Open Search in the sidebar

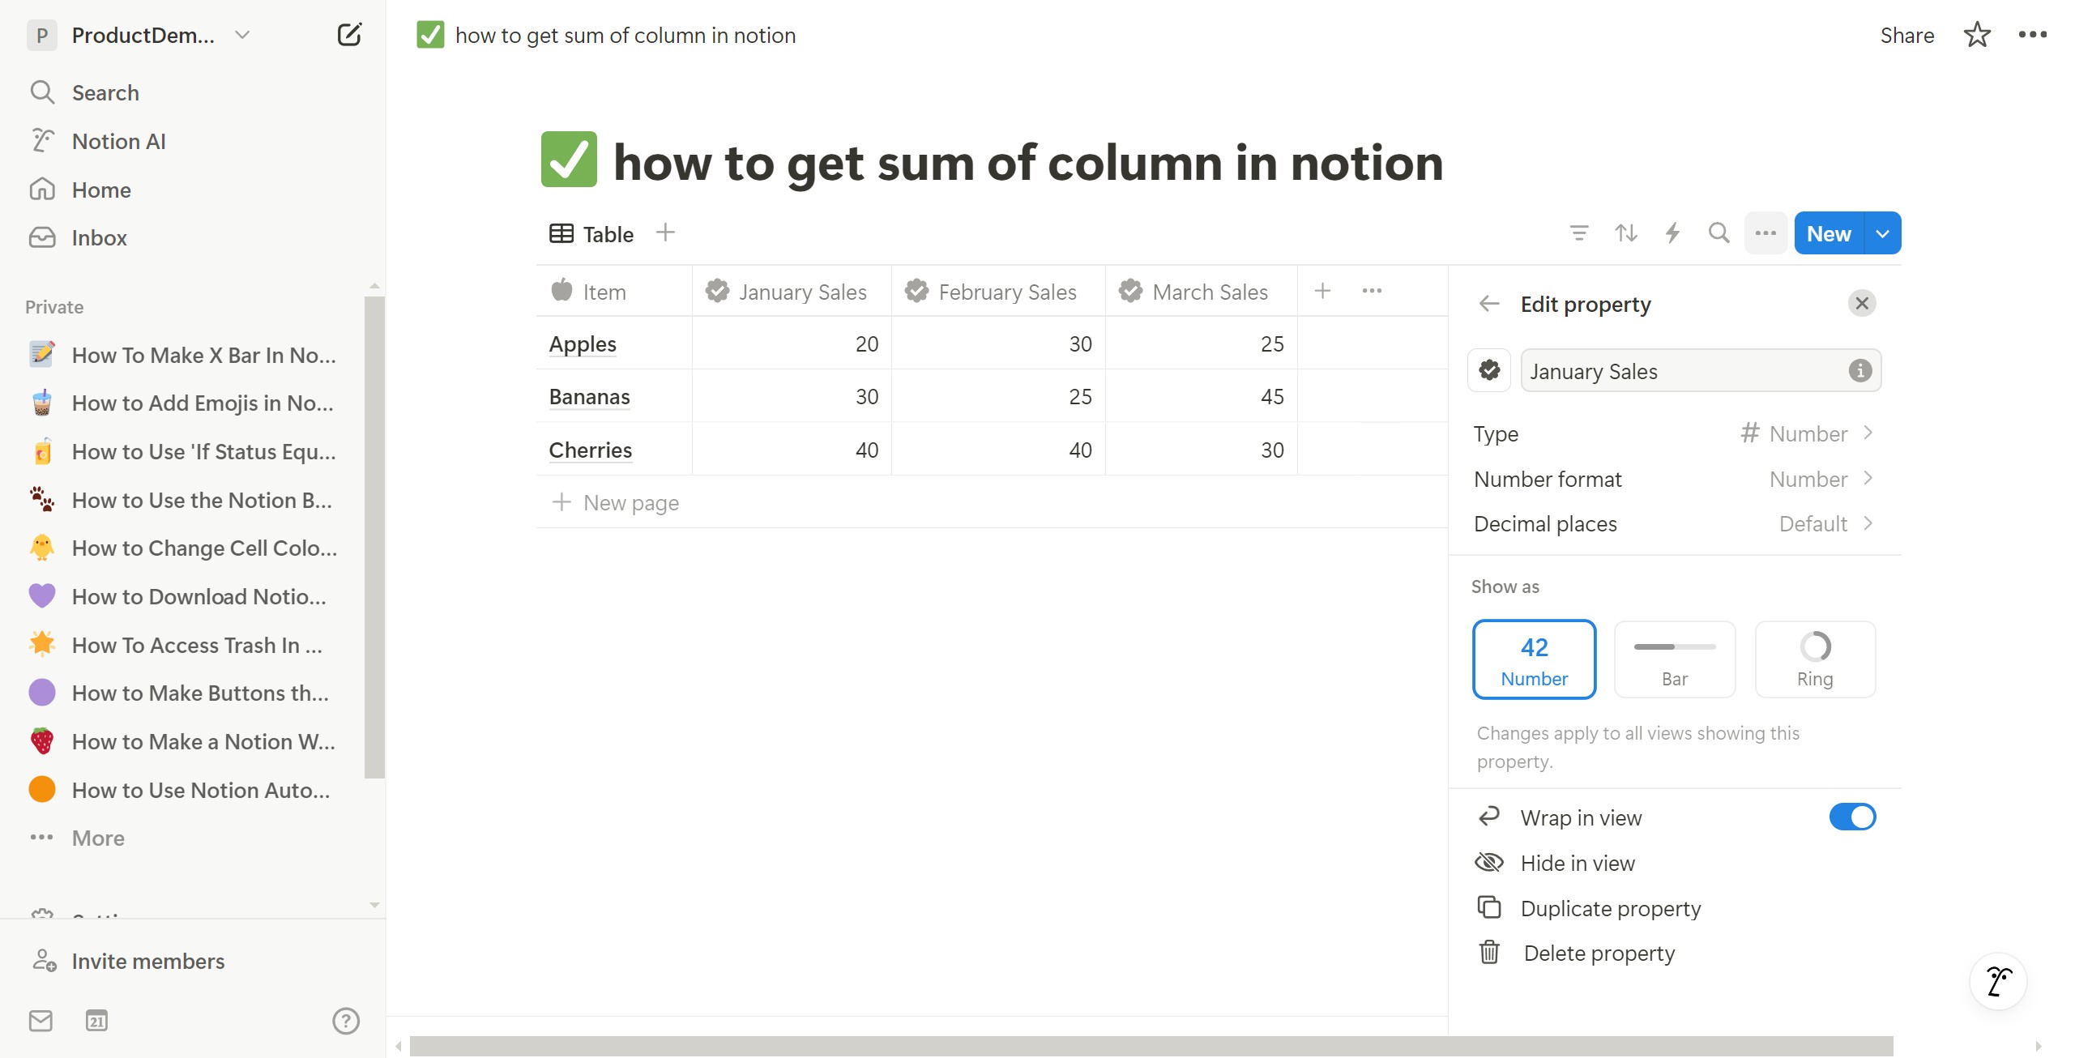(x=105, y=92)
